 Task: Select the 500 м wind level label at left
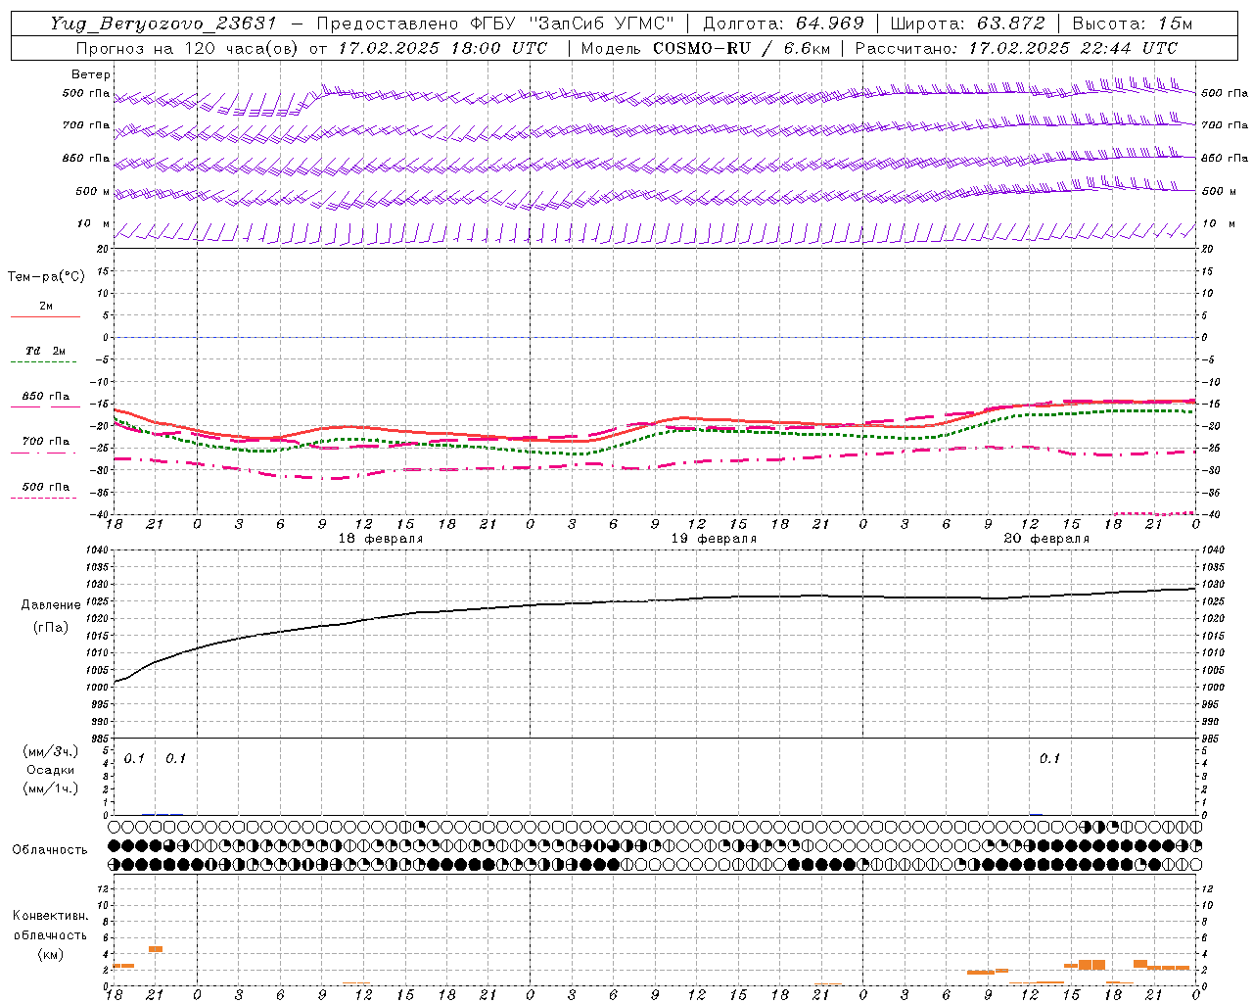[93, 191]
